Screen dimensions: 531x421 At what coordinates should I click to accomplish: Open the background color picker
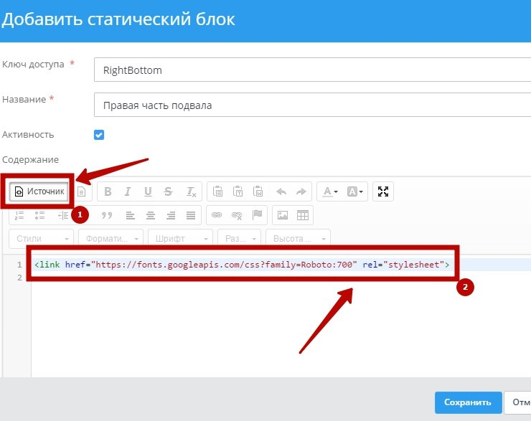356,191
